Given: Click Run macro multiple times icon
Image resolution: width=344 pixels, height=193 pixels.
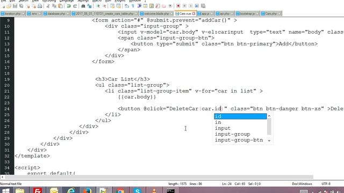Looking at the screenshot, I should pyautogui.click(x=197, y=6).
